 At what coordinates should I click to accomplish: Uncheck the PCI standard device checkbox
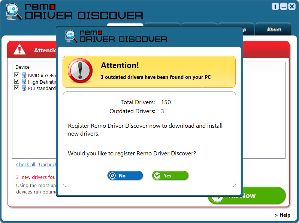17,88
